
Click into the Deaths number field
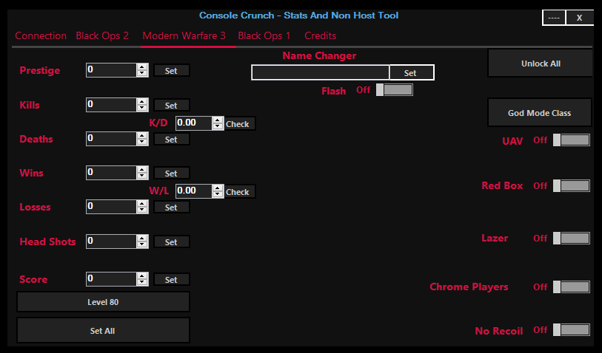pyautogui.click(x=111, y=139)
